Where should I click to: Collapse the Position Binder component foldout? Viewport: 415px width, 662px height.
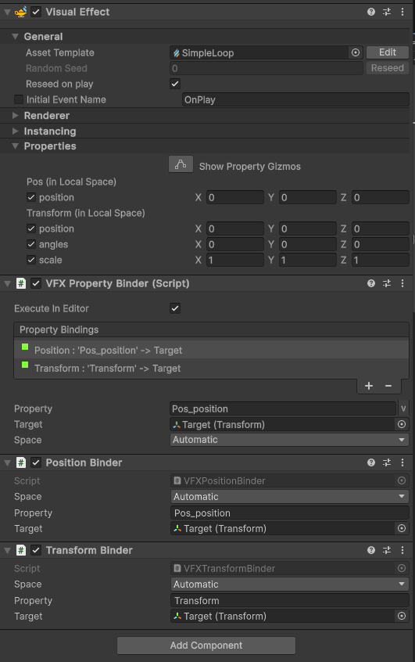pos(7,462)
